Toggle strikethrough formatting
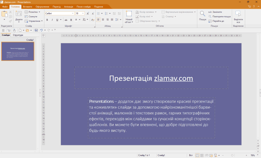Image resolution: width=261 pixels, height=158 pixels. (x=66, y=20)
